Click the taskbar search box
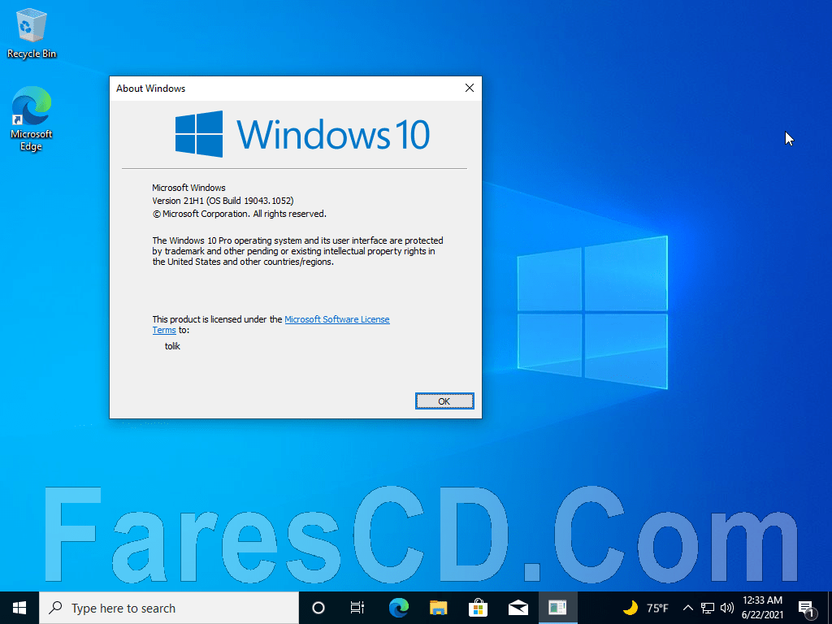Viewport: 832px width, 624px height. click(x=169, y=608)
